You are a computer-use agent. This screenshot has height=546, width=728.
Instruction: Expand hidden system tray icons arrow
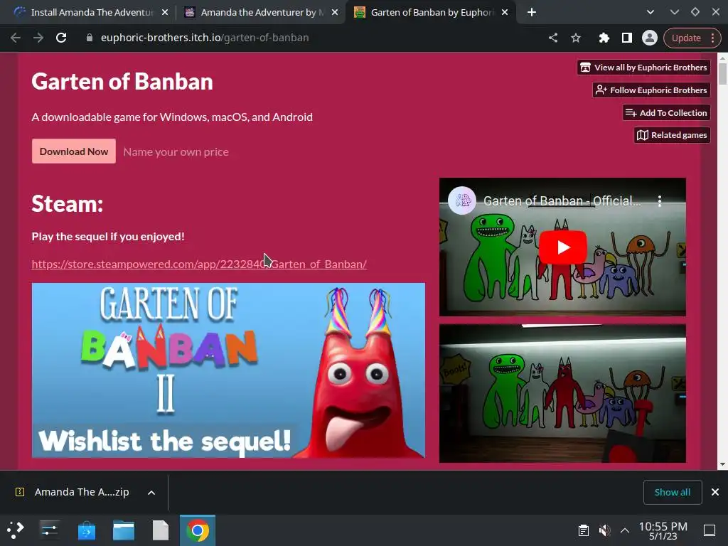625,530
